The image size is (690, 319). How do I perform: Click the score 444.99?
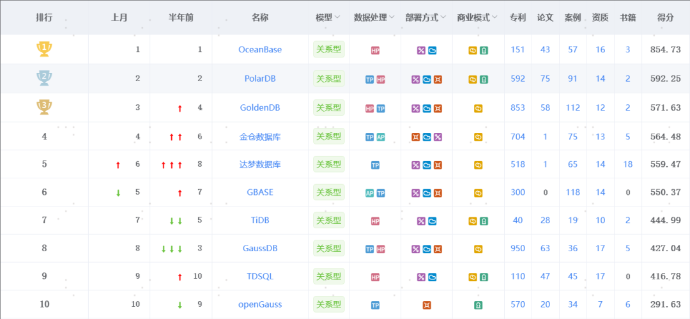665,221
